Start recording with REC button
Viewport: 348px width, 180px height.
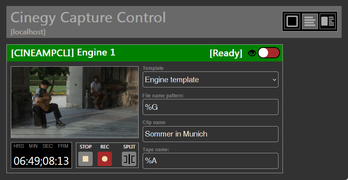coord(105,159)
